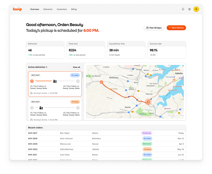This screenshot has height=174, width=212.
Task: Click the grey pickup marker on Pending card
Action: click(x=32, y=108)
